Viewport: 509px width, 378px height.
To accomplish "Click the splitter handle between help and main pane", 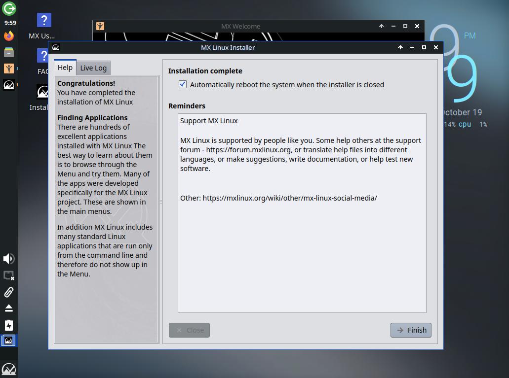I will pyautogui.click(x=160, y=202).
